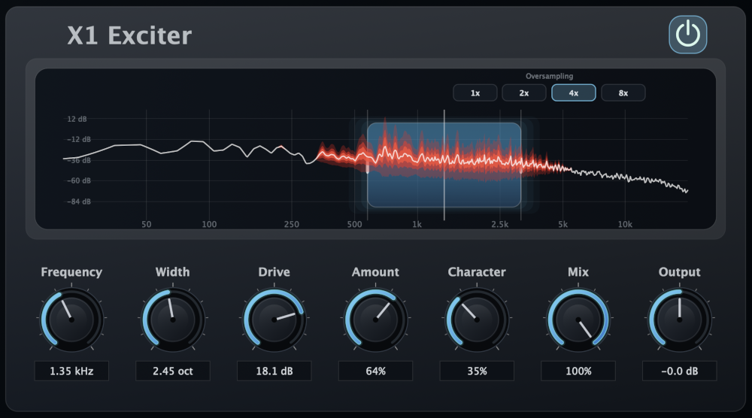Select 1x oversampling
Screen dimensions: 752x418
click(475, 93)
